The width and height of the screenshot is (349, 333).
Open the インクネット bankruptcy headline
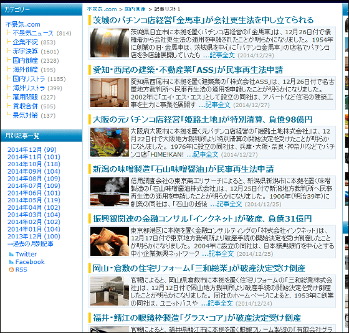(x=203, y=219)
